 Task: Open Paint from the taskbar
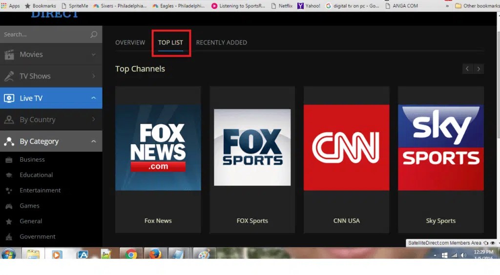point(204,254)
